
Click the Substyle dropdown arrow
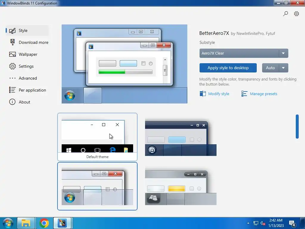pyautogui.click(x=284, y=53)
